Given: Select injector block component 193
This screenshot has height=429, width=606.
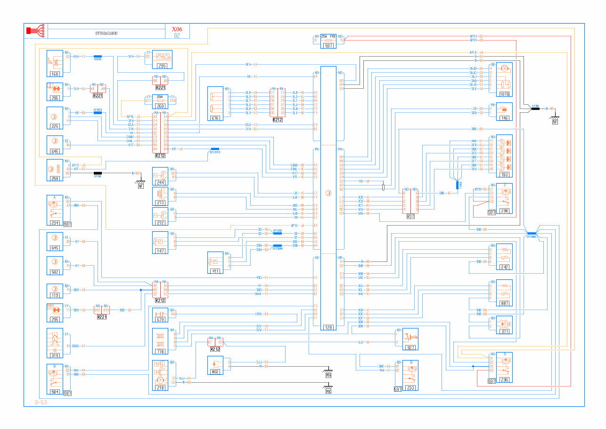Looking at the screenshot, I should (x=505, y=156).
